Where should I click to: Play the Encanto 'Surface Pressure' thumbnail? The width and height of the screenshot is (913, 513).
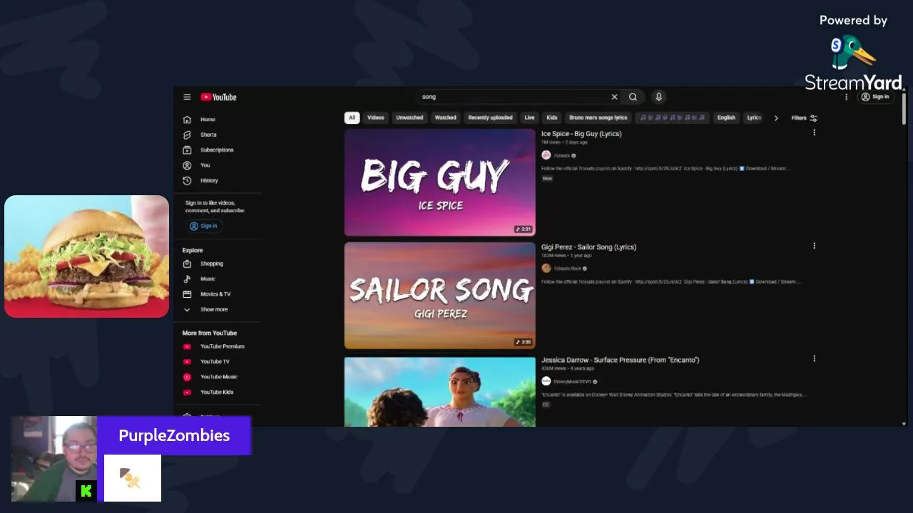tap(439, 392)
